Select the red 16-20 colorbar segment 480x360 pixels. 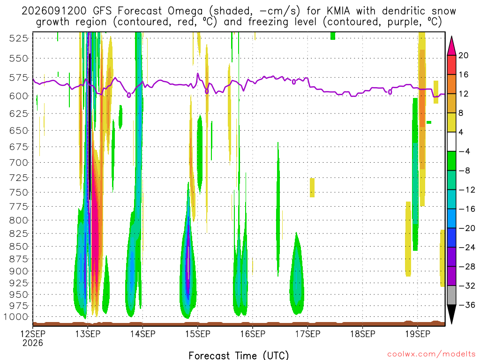[x=451, y=65]
